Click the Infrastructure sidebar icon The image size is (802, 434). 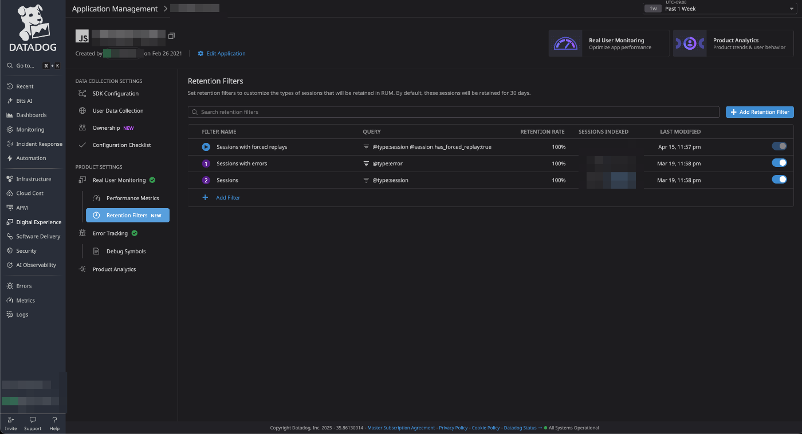coord(10,179)
